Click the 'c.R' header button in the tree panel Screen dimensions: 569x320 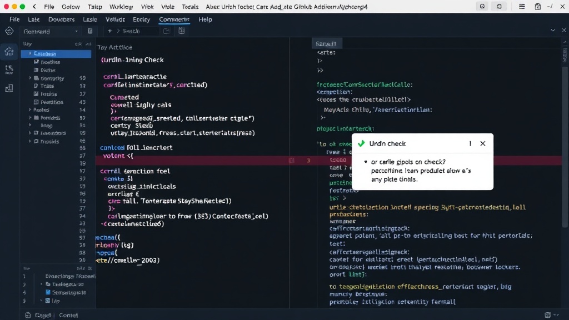78,44
